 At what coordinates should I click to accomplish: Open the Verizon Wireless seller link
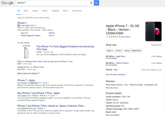(122, 63)
